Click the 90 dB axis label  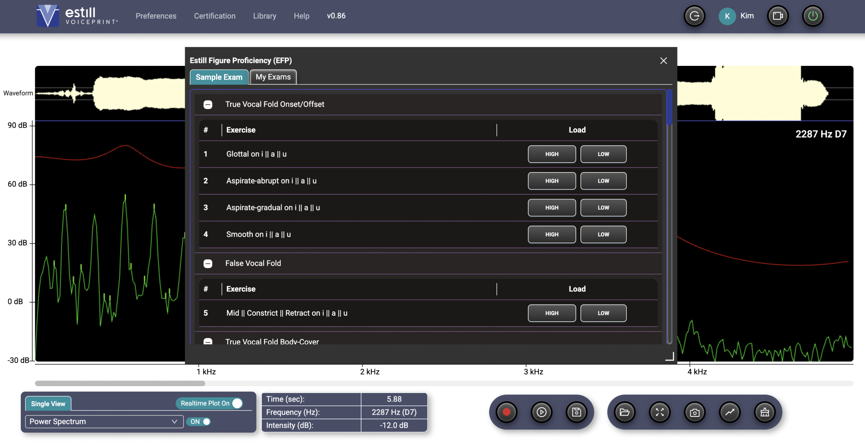click(x=17, y=125)
